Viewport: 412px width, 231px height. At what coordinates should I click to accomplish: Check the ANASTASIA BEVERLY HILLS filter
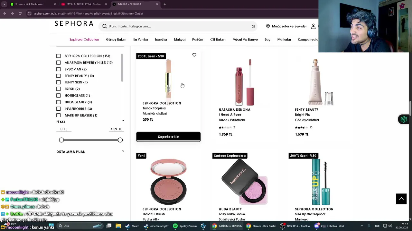pos(58,63)
